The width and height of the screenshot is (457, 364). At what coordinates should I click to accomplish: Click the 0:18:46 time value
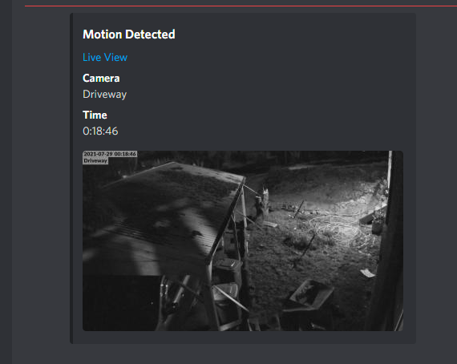tap(100, 131)
